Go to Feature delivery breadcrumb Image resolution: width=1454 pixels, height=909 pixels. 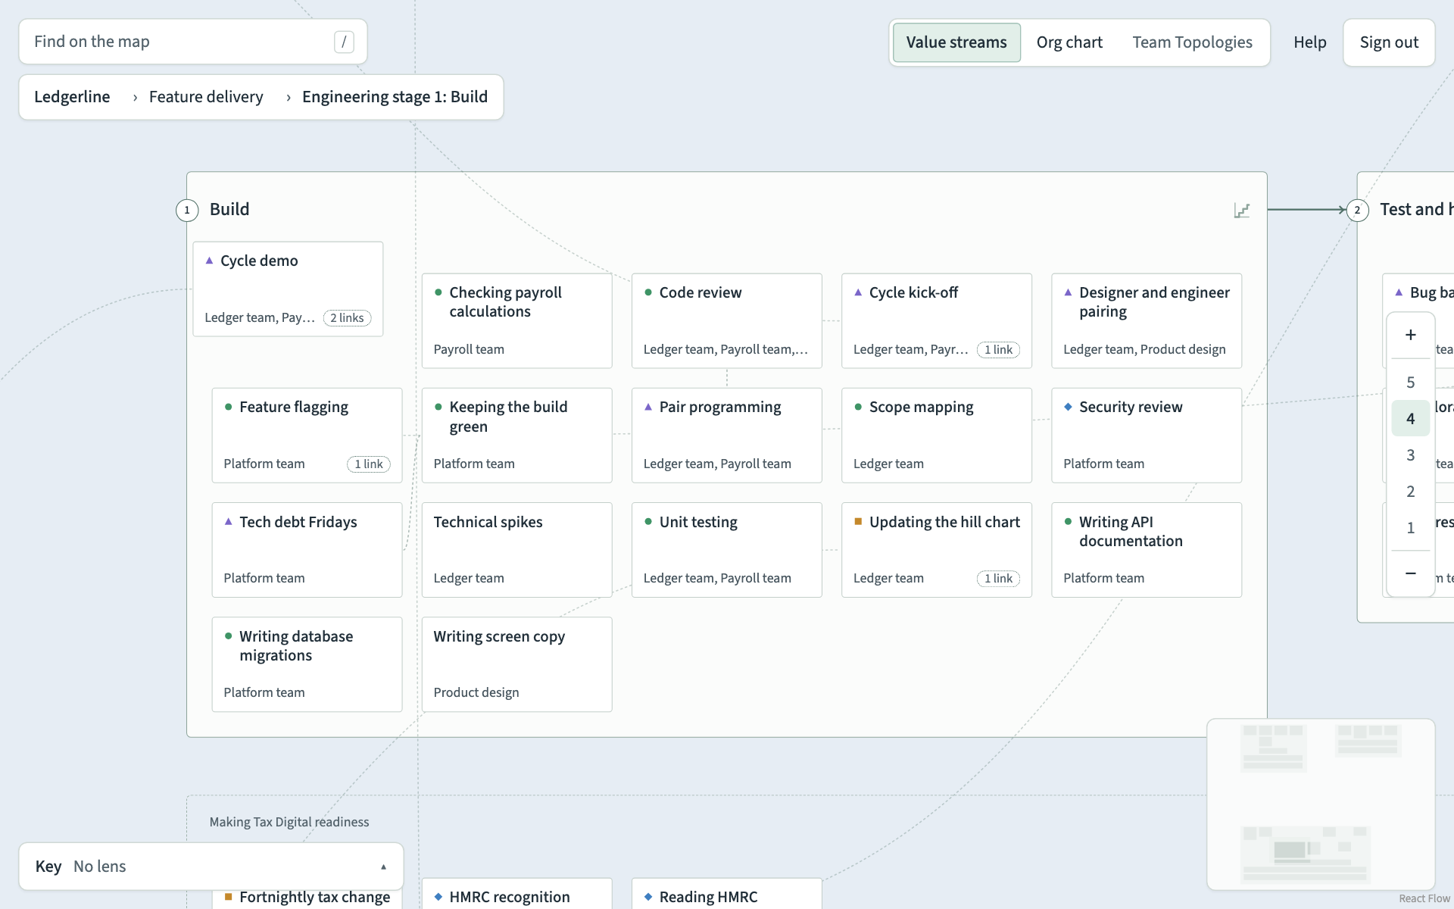tap(206, 97)
